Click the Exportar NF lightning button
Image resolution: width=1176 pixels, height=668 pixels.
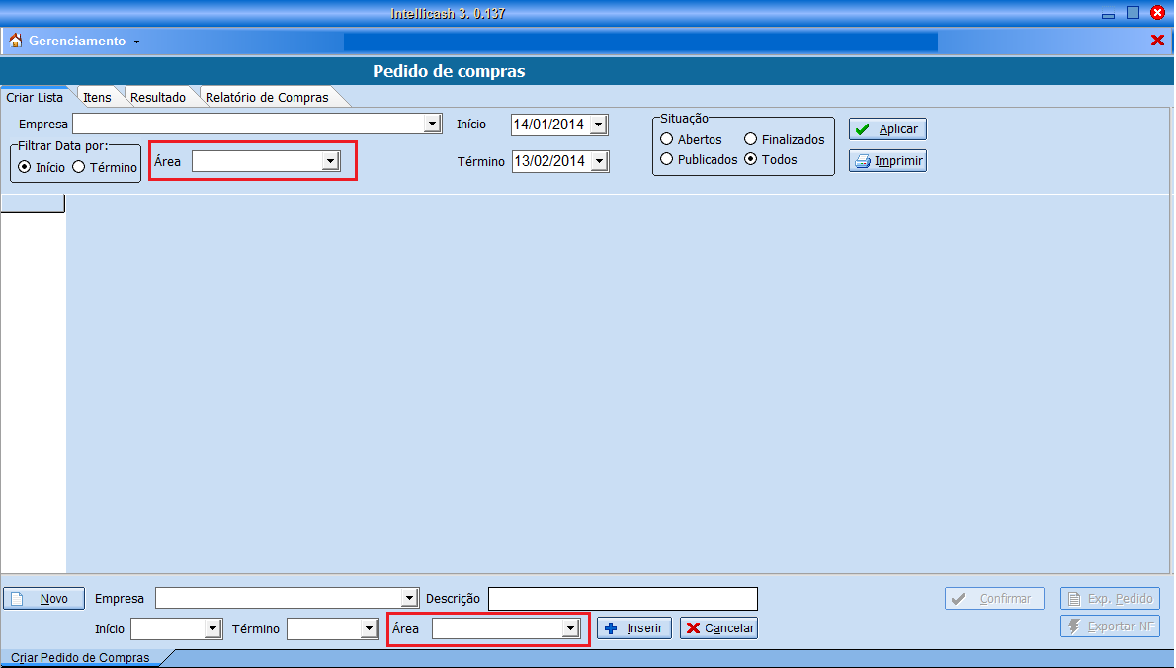pos(1110,626)
